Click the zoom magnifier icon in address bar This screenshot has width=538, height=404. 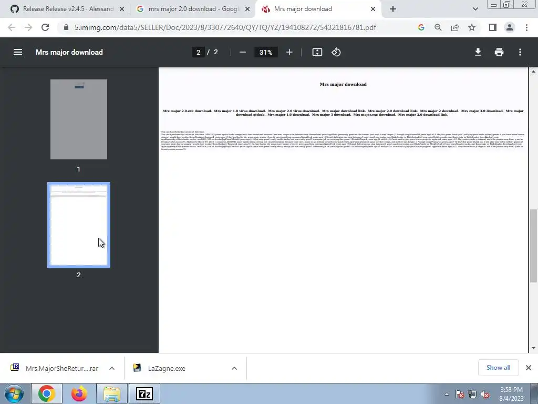pyautogui.click(x=438, y=27)
